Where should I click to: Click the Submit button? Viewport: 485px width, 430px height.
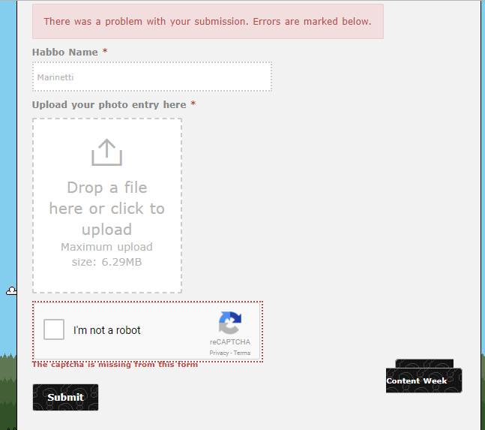[x=65, y=397]
